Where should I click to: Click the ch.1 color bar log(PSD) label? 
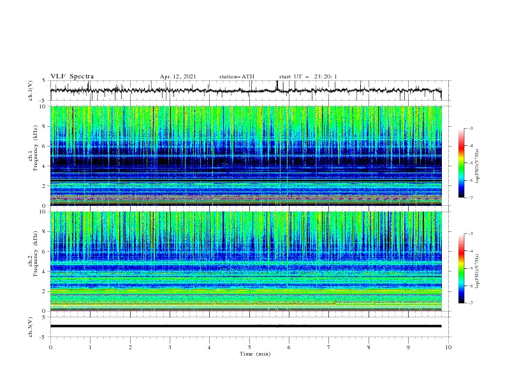click(477, 166)
